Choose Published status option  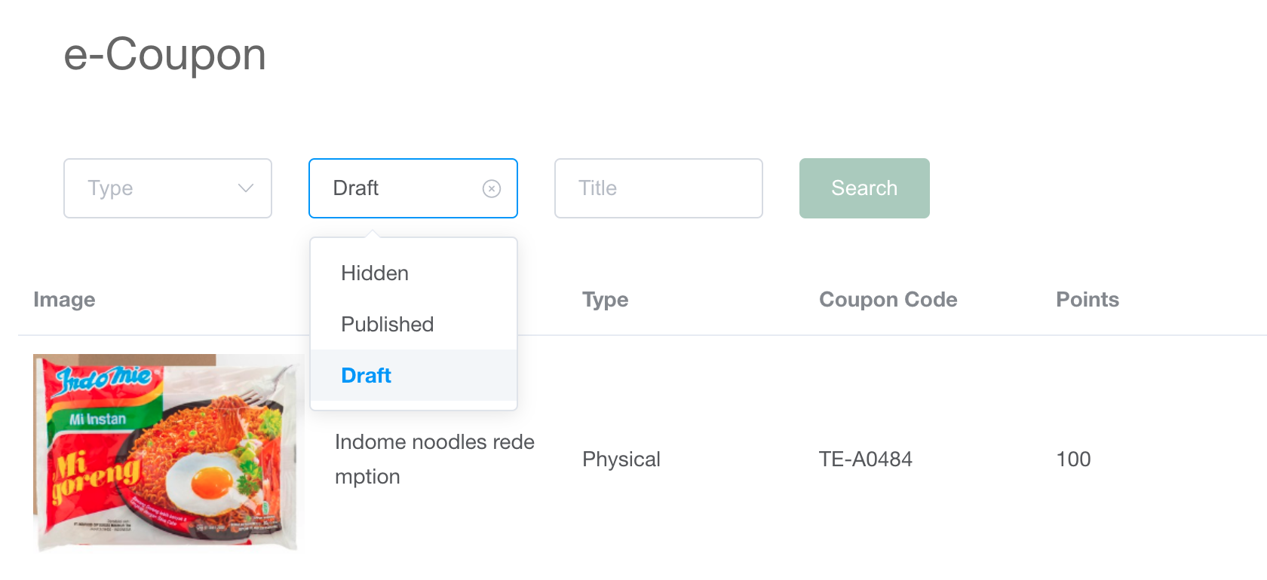point(387,325)
